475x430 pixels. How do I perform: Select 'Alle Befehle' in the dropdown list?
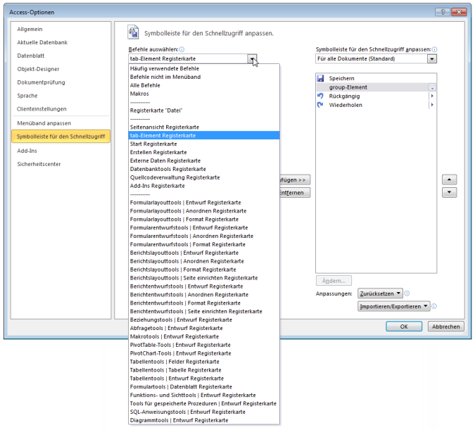(144, 85)
